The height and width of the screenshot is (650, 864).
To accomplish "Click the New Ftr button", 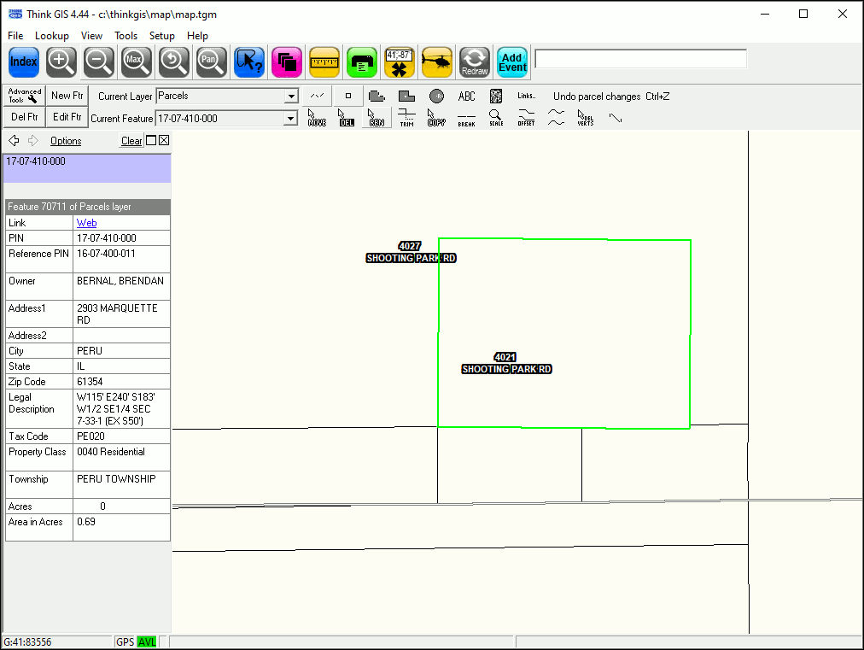I will coord(67,96).
